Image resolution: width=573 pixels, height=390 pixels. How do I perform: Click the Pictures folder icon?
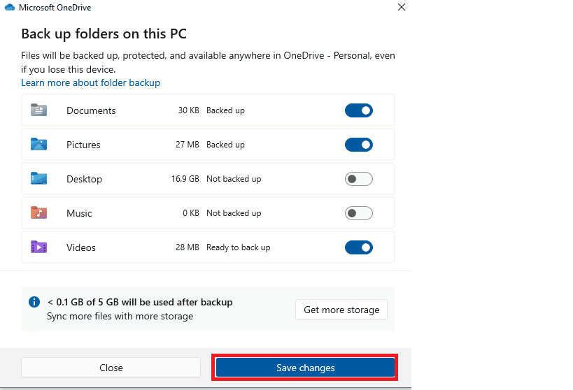point(38,144)
